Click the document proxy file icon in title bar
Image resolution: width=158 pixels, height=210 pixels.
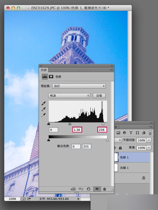tap(28, 8)
